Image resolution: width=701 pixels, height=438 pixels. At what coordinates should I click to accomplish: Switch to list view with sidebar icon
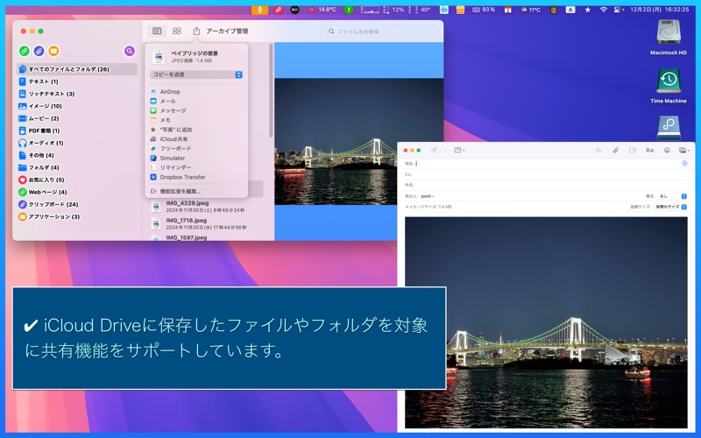(157, 31)
